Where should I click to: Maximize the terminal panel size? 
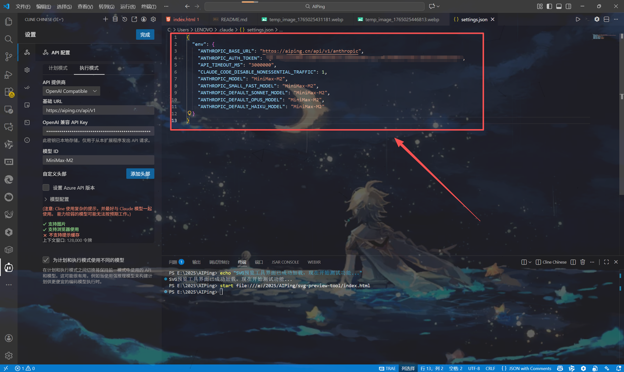coord(606,262)
